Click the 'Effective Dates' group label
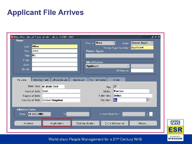 26,110
